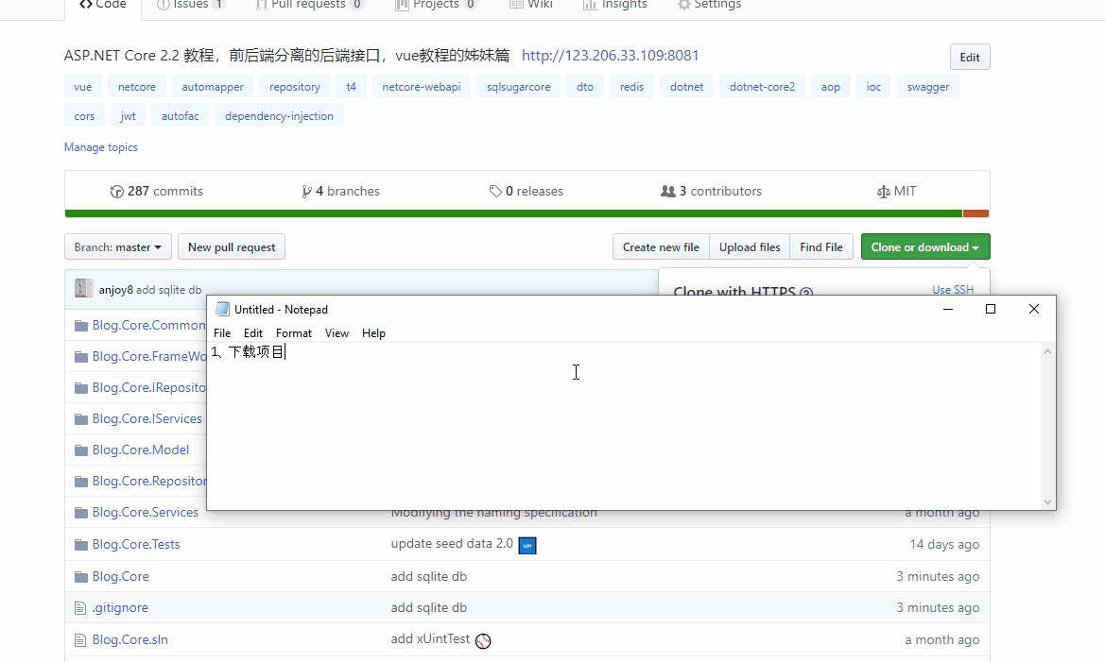Viewport: 1105px width, 662px height.
Task: Click the New pull request button
Action: click(x=232, y=247)
